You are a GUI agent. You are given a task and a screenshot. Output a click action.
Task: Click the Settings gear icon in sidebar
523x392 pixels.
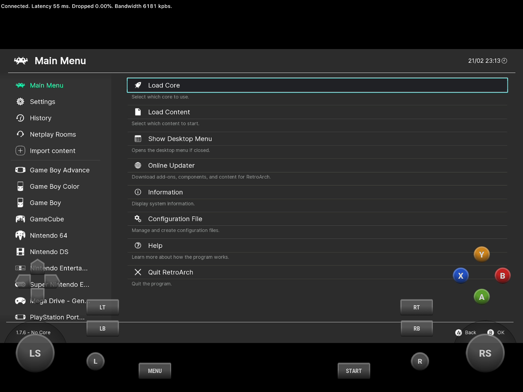tap(20, 102)
